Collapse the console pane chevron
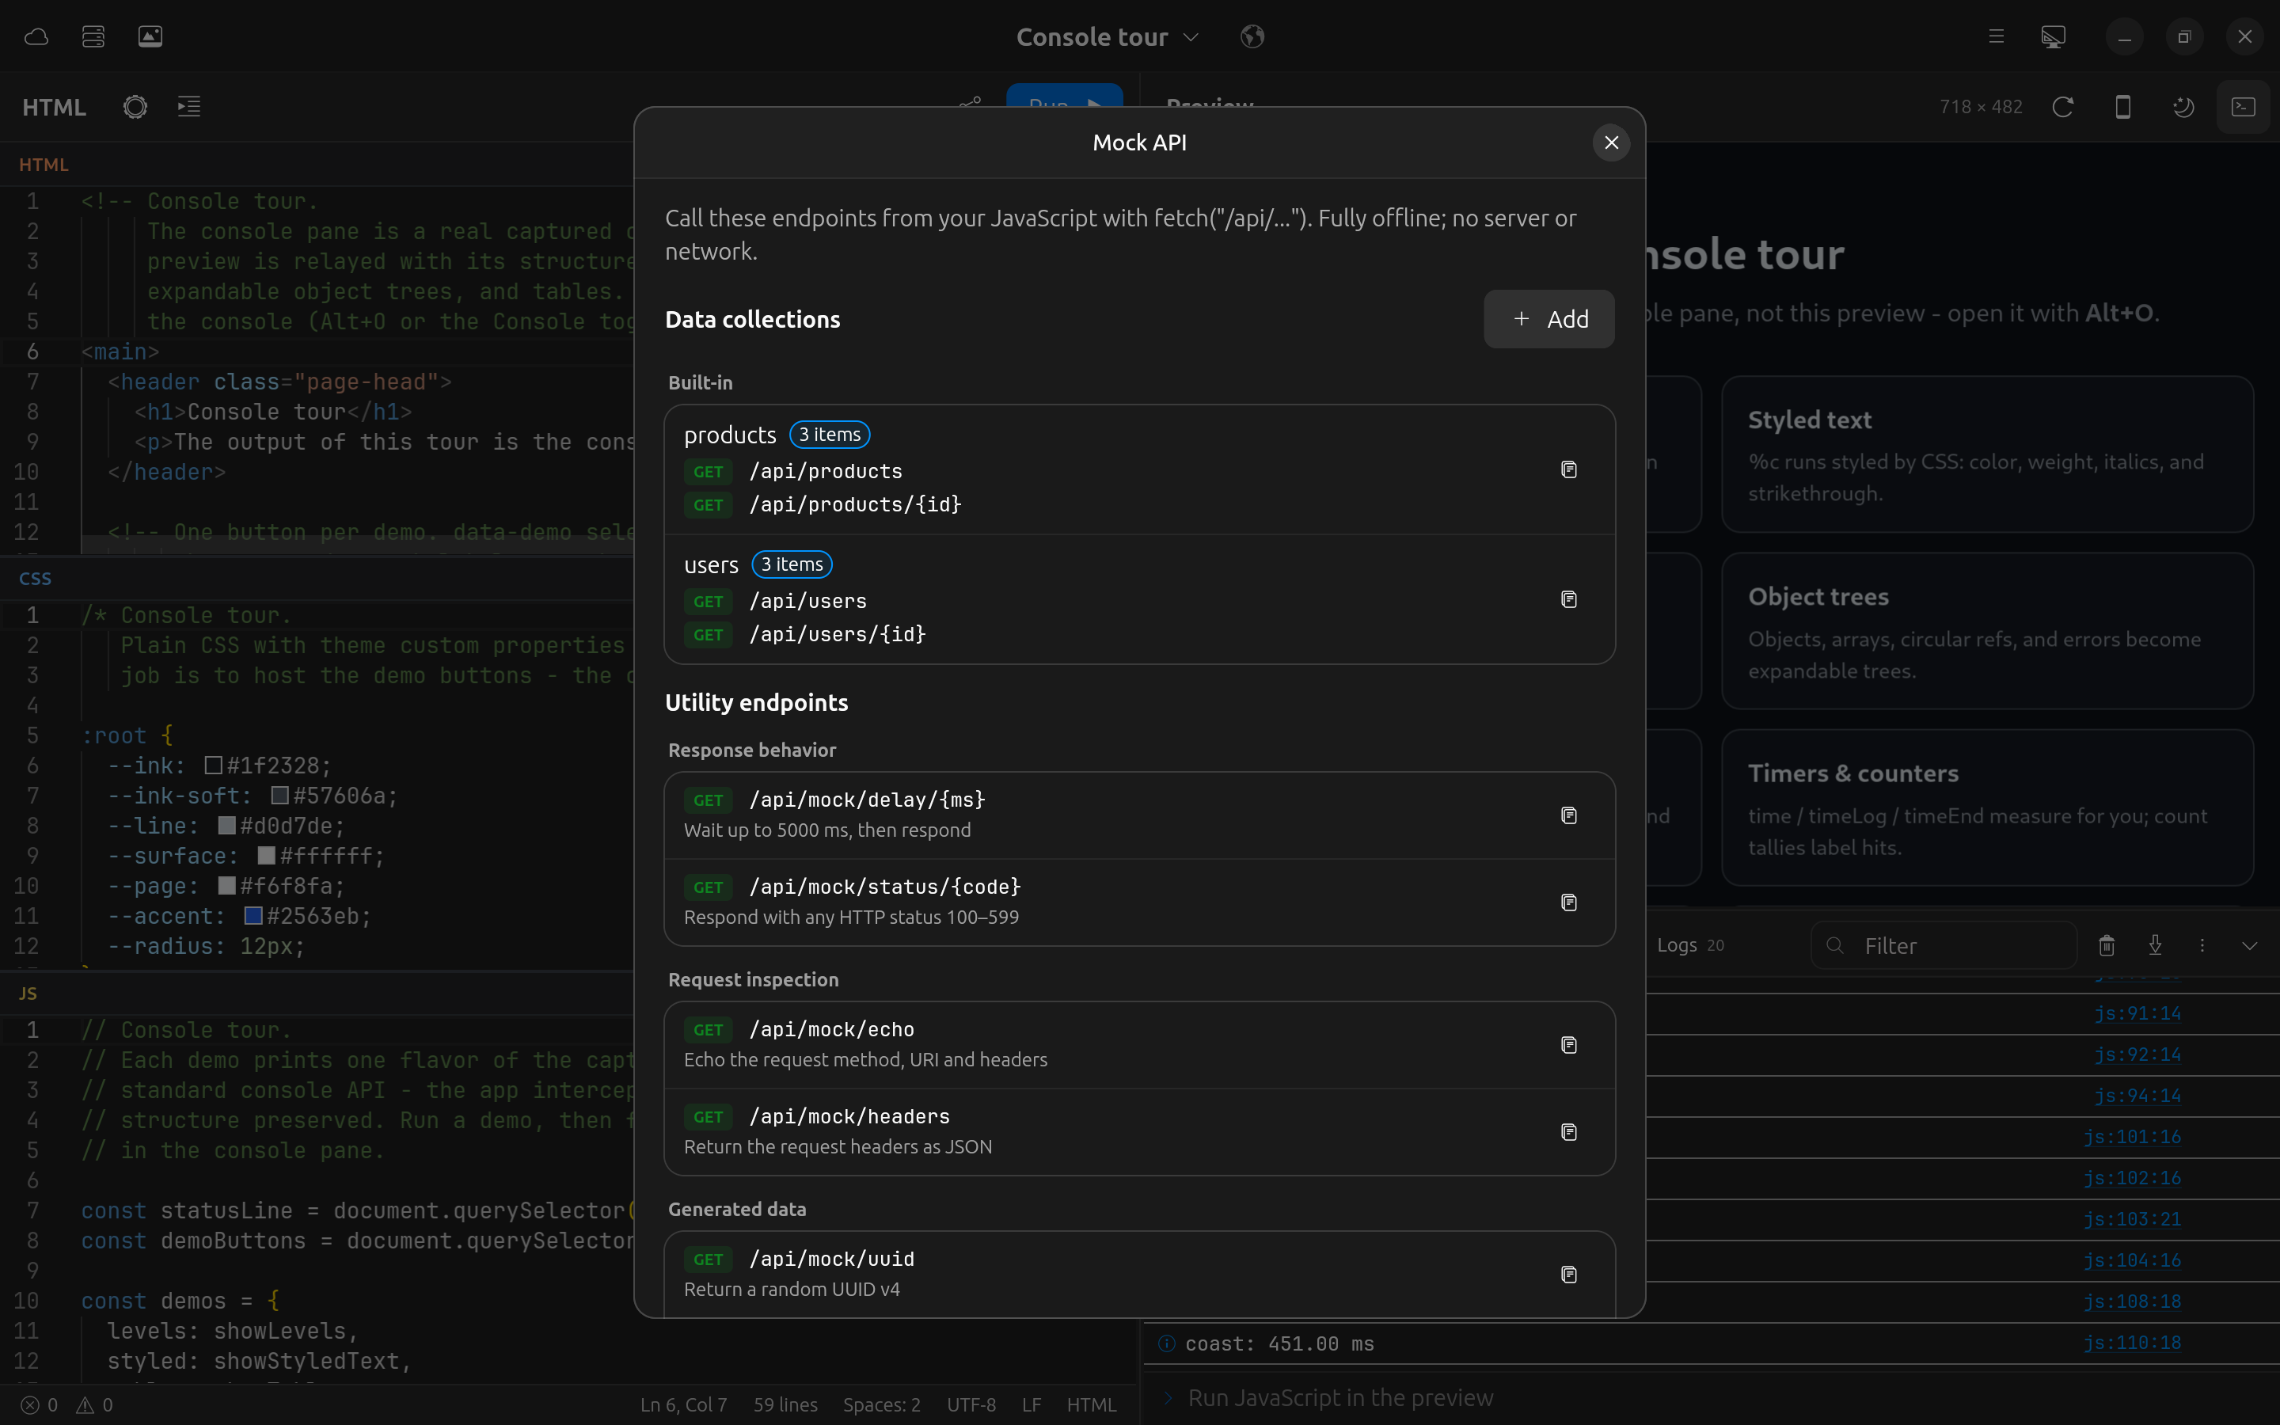The height and width of the screenshot is (1425, 2280). [x=2250, y=945]
